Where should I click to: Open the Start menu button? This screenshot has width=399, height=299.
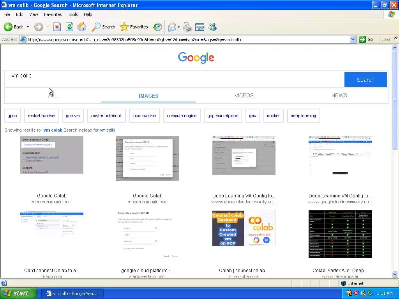tap(18, 293)
